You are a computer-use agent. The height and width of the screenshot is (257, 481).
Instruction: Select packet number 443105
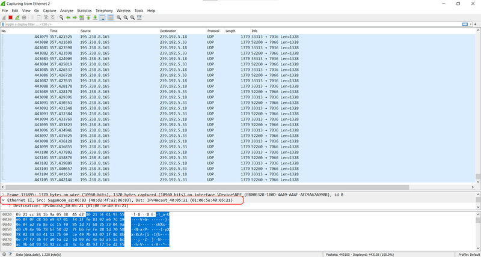237,180
